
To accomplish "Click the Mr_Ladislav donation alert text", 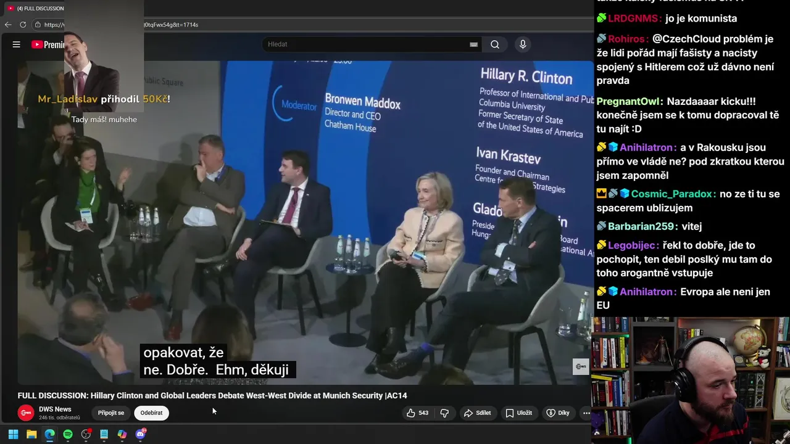I will [104, 99].
